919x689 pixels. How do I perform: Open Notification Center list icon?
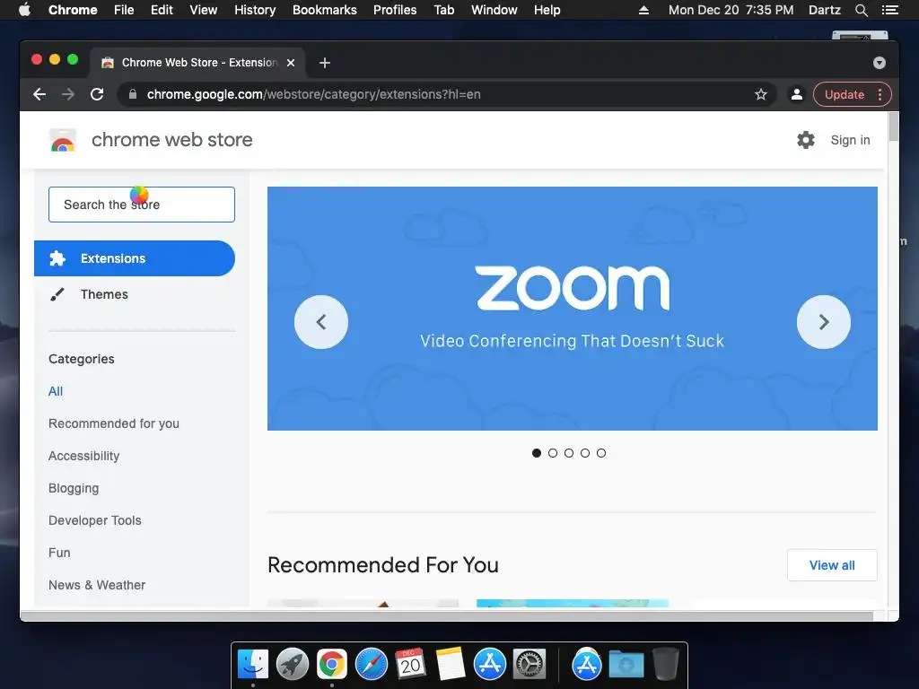pos(889,10)
